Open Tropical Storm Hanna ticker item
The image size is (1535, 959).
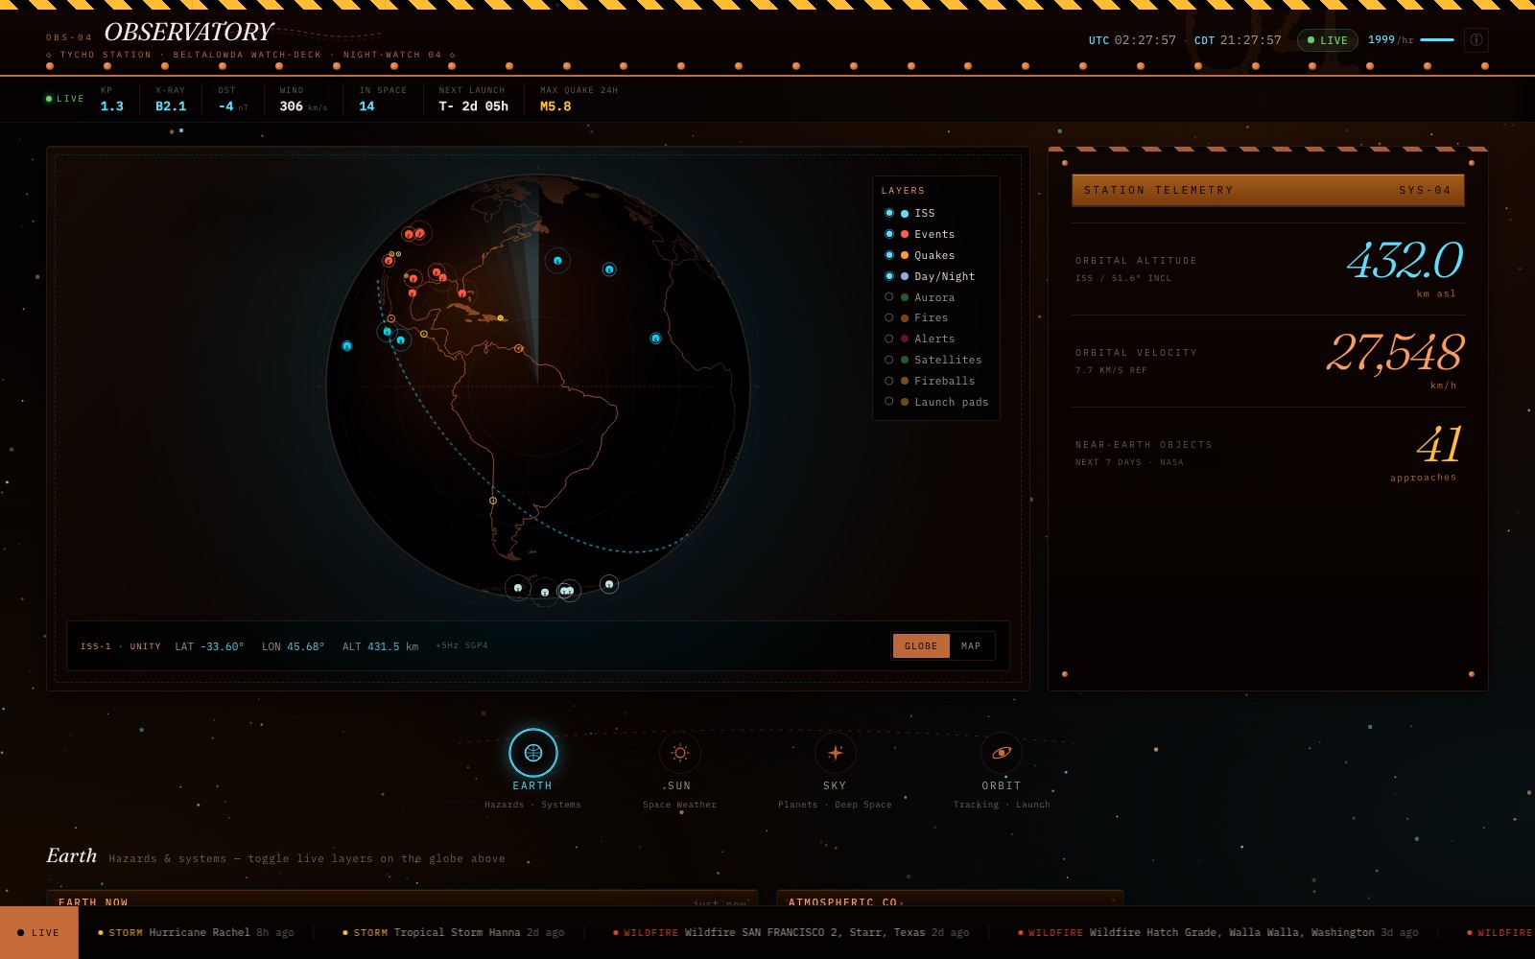click(453, 932)
